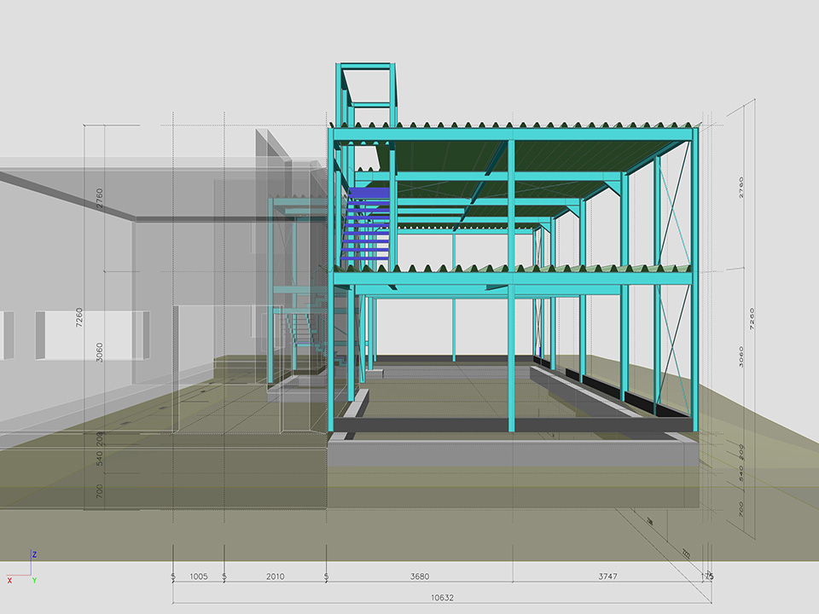Viewport: 819px width, 614px height.
Task: Select the 2010 dimension label
Action: pos(275,576)
